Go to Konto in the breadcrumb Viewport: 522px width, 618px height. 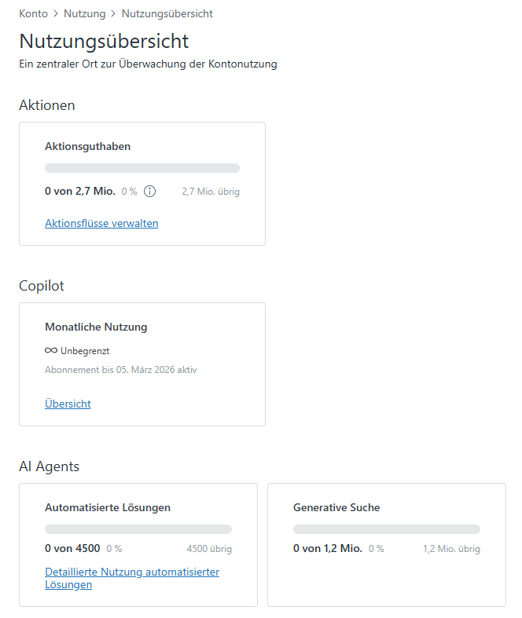[x=33, y=13]
